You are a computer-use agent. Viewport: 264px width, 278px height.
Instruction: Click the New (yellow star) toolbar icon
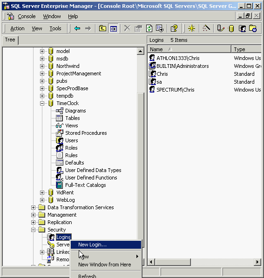(191, 28)
